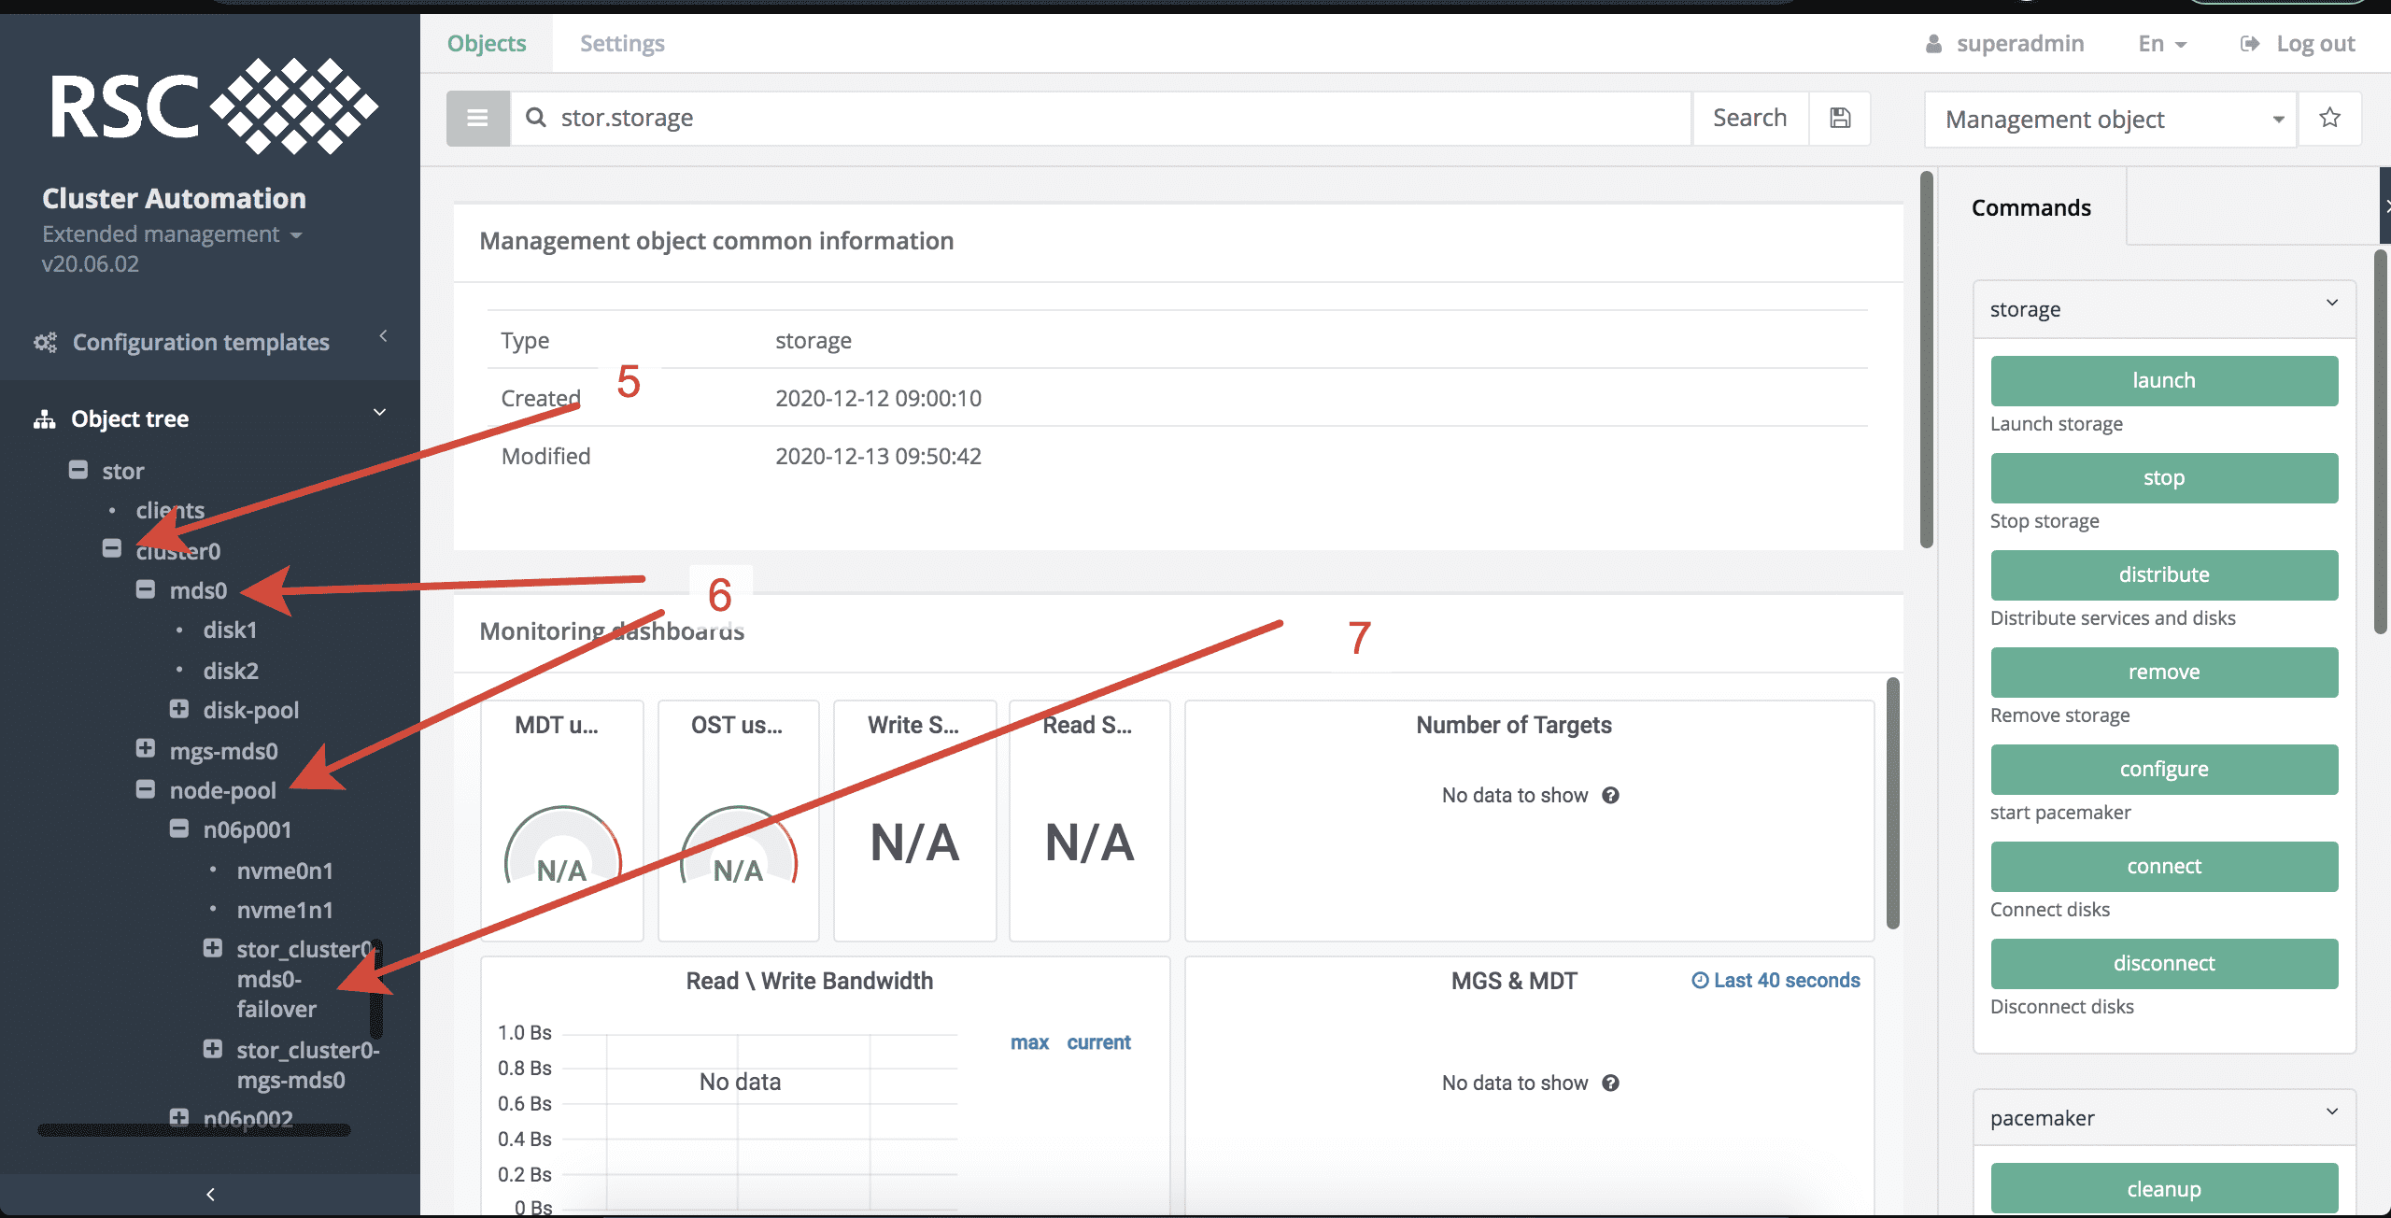Screen dimensions: 2391x1218
Task: Open the Commands tab
Action: pyautogui.click(x=2030, y=207)
